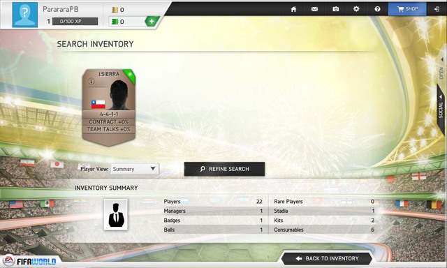Open the help question mark icon
Image resolution: width=447 pixels, height=268 pixels.
pos(377,9)
